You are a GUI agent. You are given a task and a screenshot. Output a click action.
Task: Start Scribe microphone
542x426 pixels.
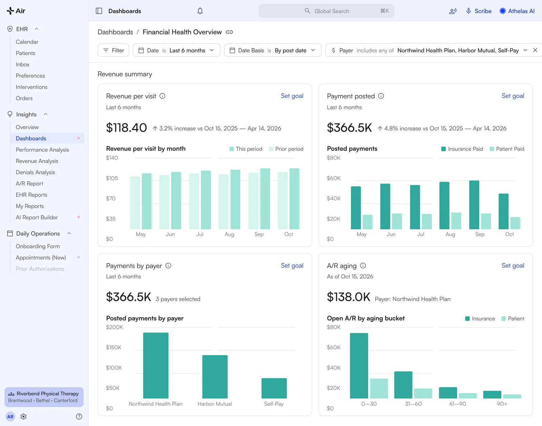click(479, 11)
